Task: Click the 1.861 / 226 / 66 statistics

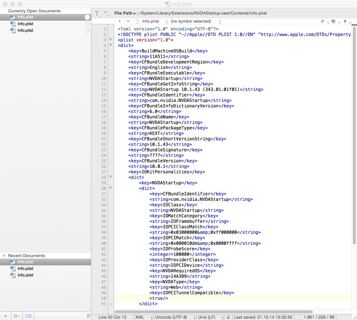Action: (x=319, y=317)
